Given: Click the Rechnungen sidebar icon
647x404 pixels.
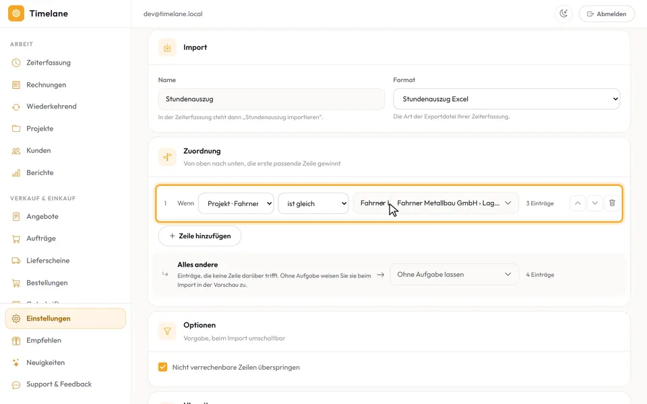Looking at the screenshot, I should point(16,85).
